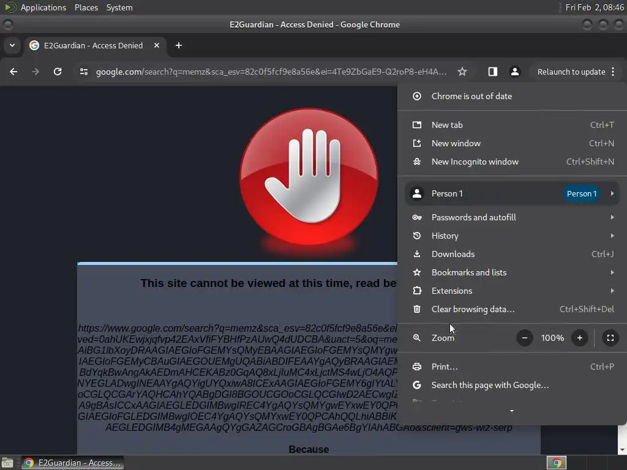Viewport: 627px width, 470px height.
Task: Open Downloads from the menu
Action: 512,254
